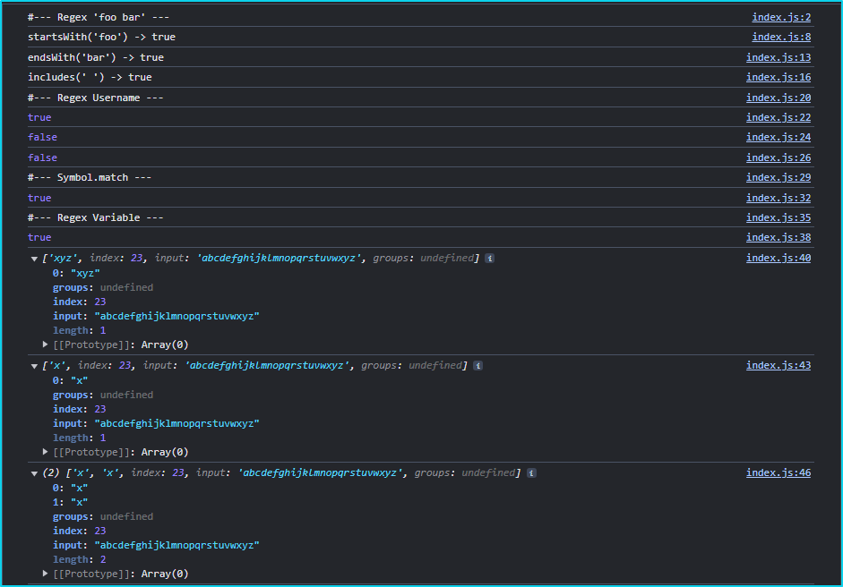This screenshot has width=843, height=587.
Task: Expand [[Prototype]] under the single 'x' array
Action: click(46, 452)
